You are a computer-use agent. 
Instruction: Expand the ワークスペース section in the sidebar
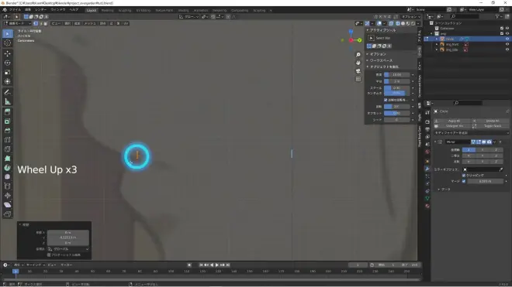pos(381,60)
